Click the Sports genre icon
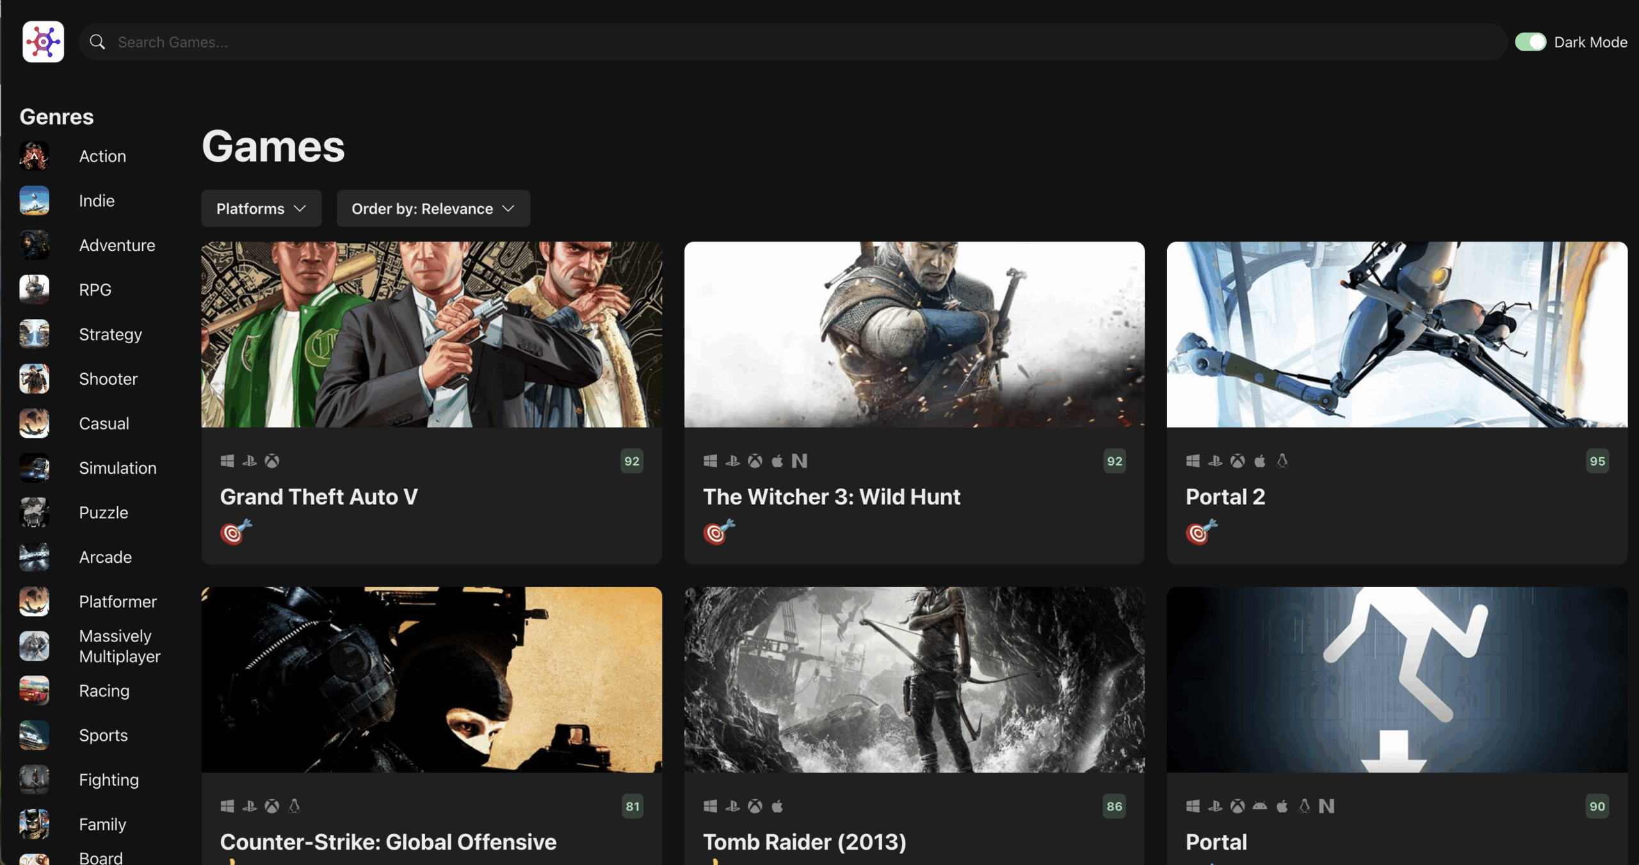The width and height of the screenshot is (1639, 865). (34, 735)
